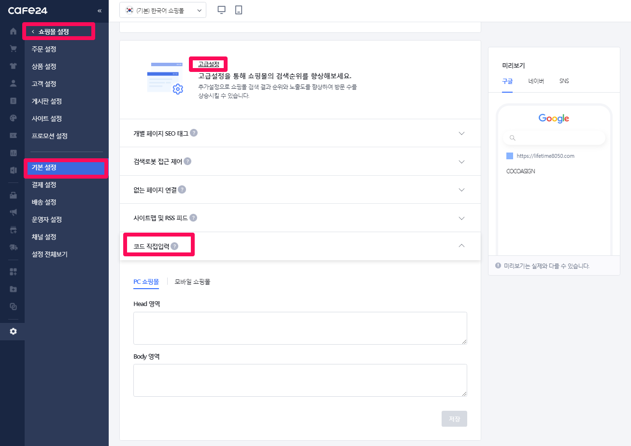
Task: Select the PC 쇼핑몰 tab
Action: (x=146, y=281)
